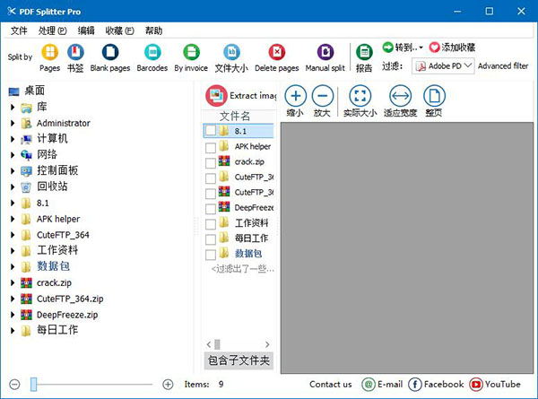Show whole page (整页) in preview
The height and width of the screenshot is (399, 538).
pyautogui.click(x=434, y=96)
